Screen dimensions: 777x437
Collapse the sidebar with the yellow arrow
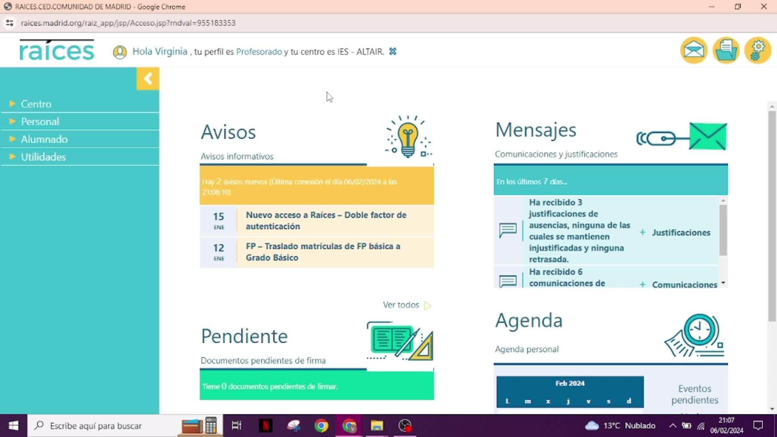(148, 78)
